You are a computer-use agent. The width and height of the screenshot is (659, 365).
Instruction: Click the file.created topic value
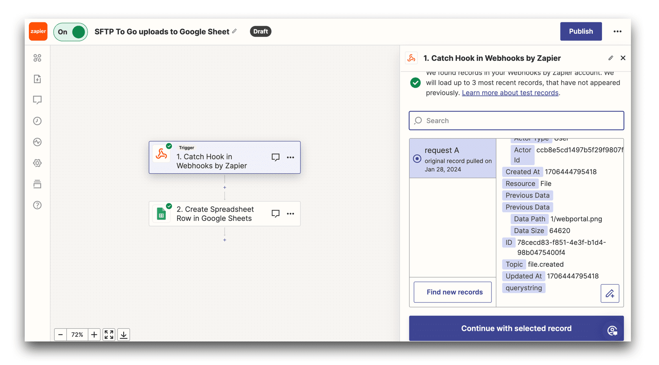pos(546,264)
